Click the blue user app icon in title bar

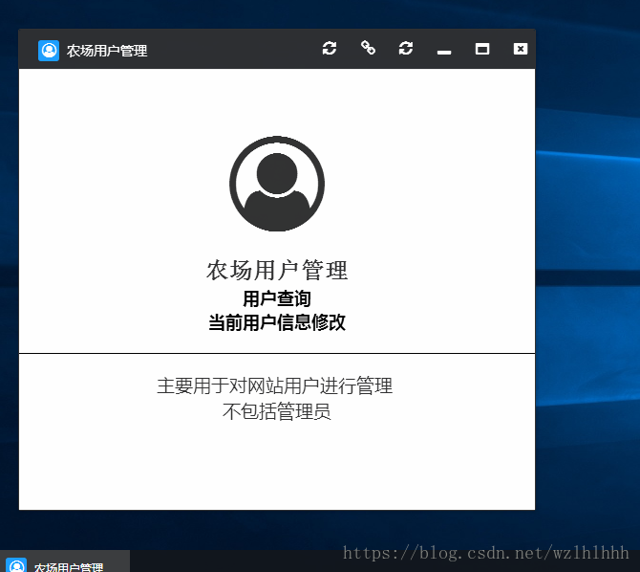[49, 51]
